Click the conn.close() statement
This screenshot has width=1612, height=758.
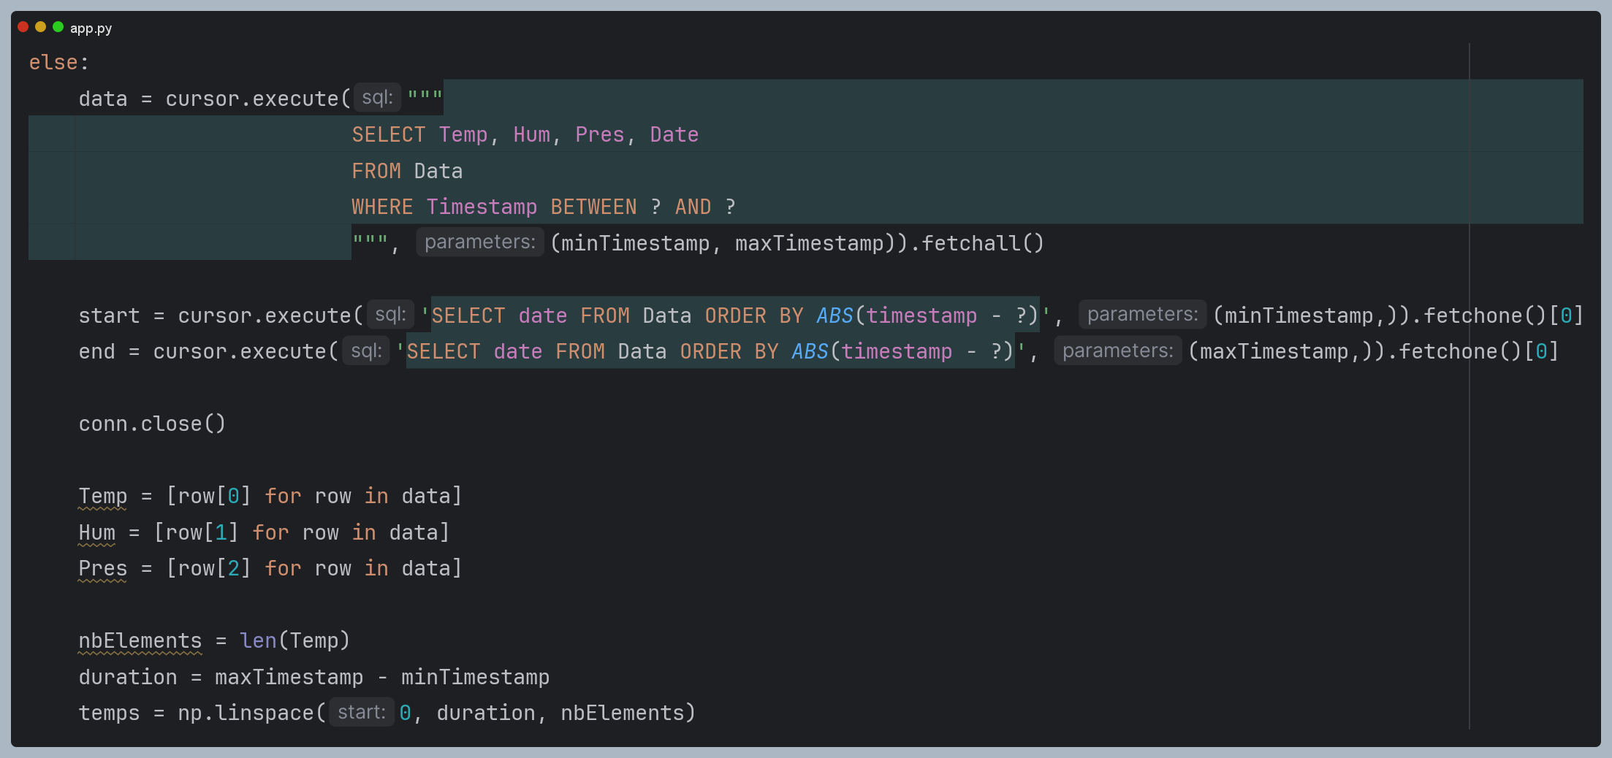(x=152, y=424)
